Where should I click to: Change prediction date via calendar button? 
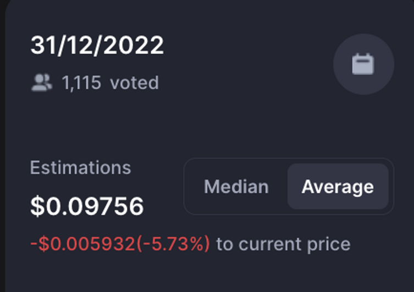[363, 64]
